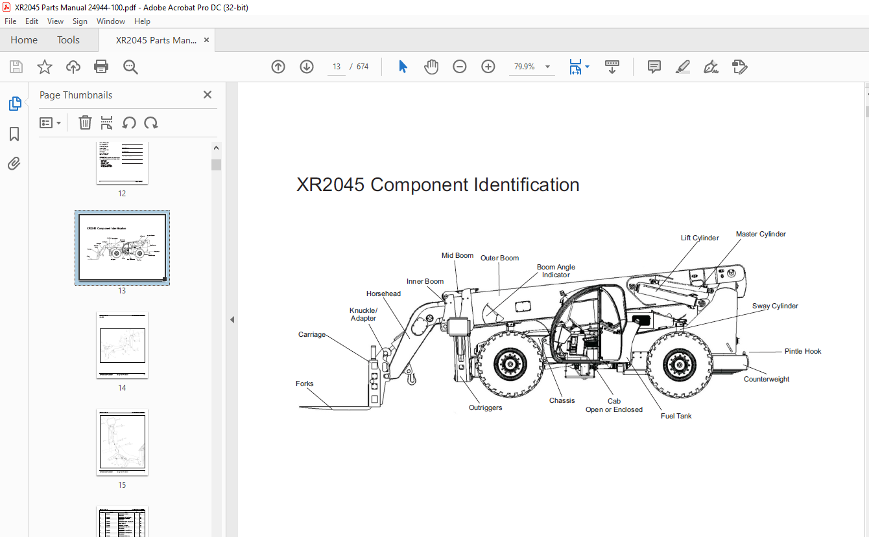Activate the Hand pan tool
869x537 pixels.
431,67
